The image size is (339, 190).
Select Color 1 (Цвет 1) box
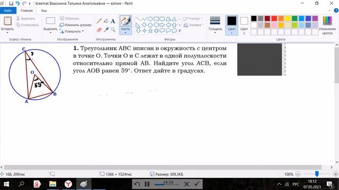coord(232,25)
